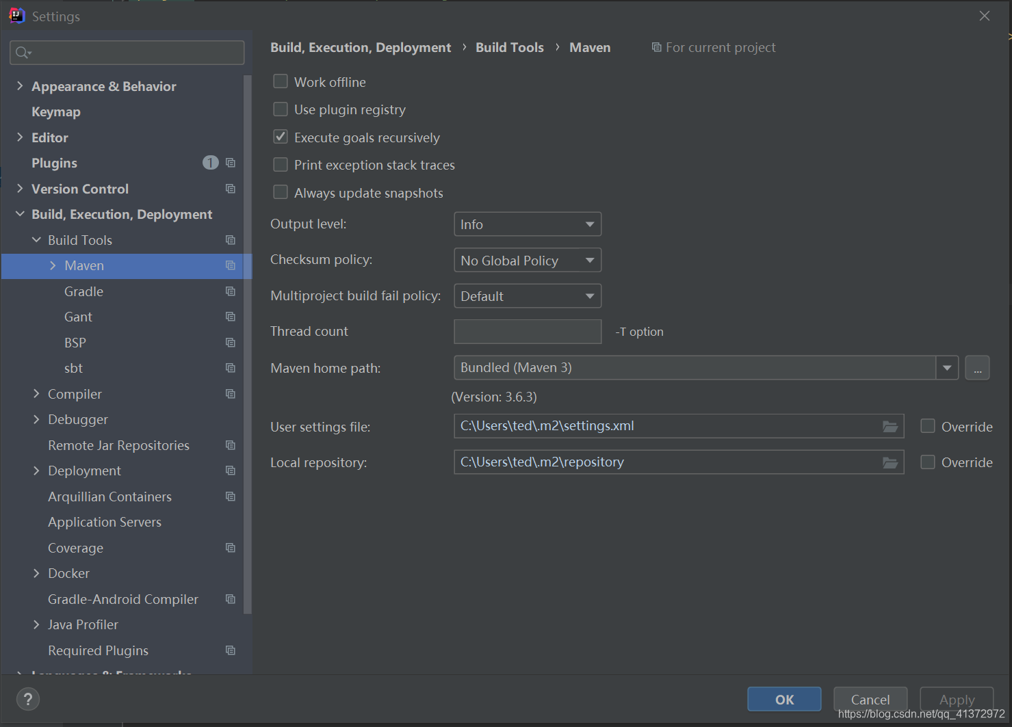Expand the Docker node

click(x=36, y=573)
